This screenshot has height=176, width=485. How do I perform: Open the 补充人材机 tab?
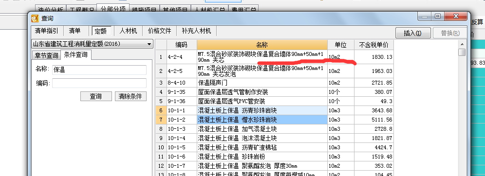196,31
